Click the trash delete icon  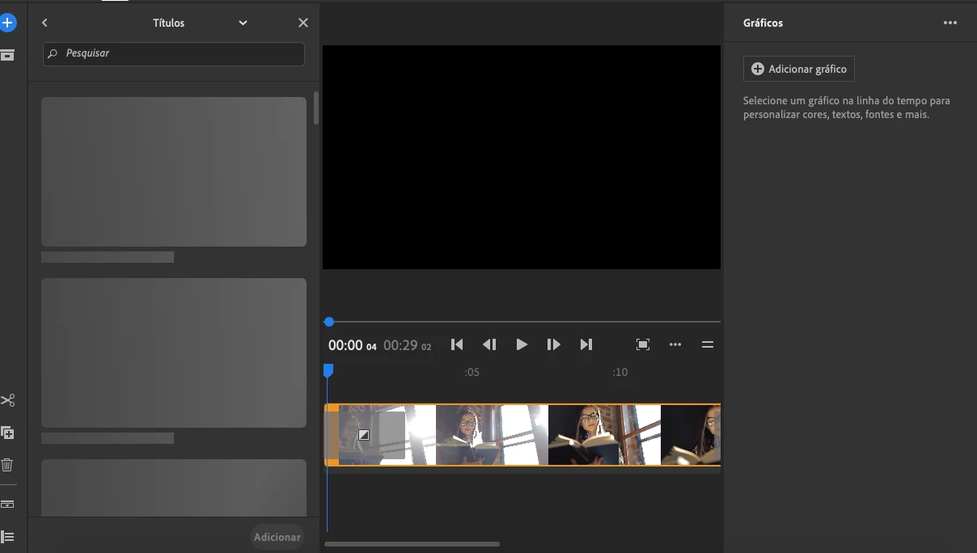point(7,465)
